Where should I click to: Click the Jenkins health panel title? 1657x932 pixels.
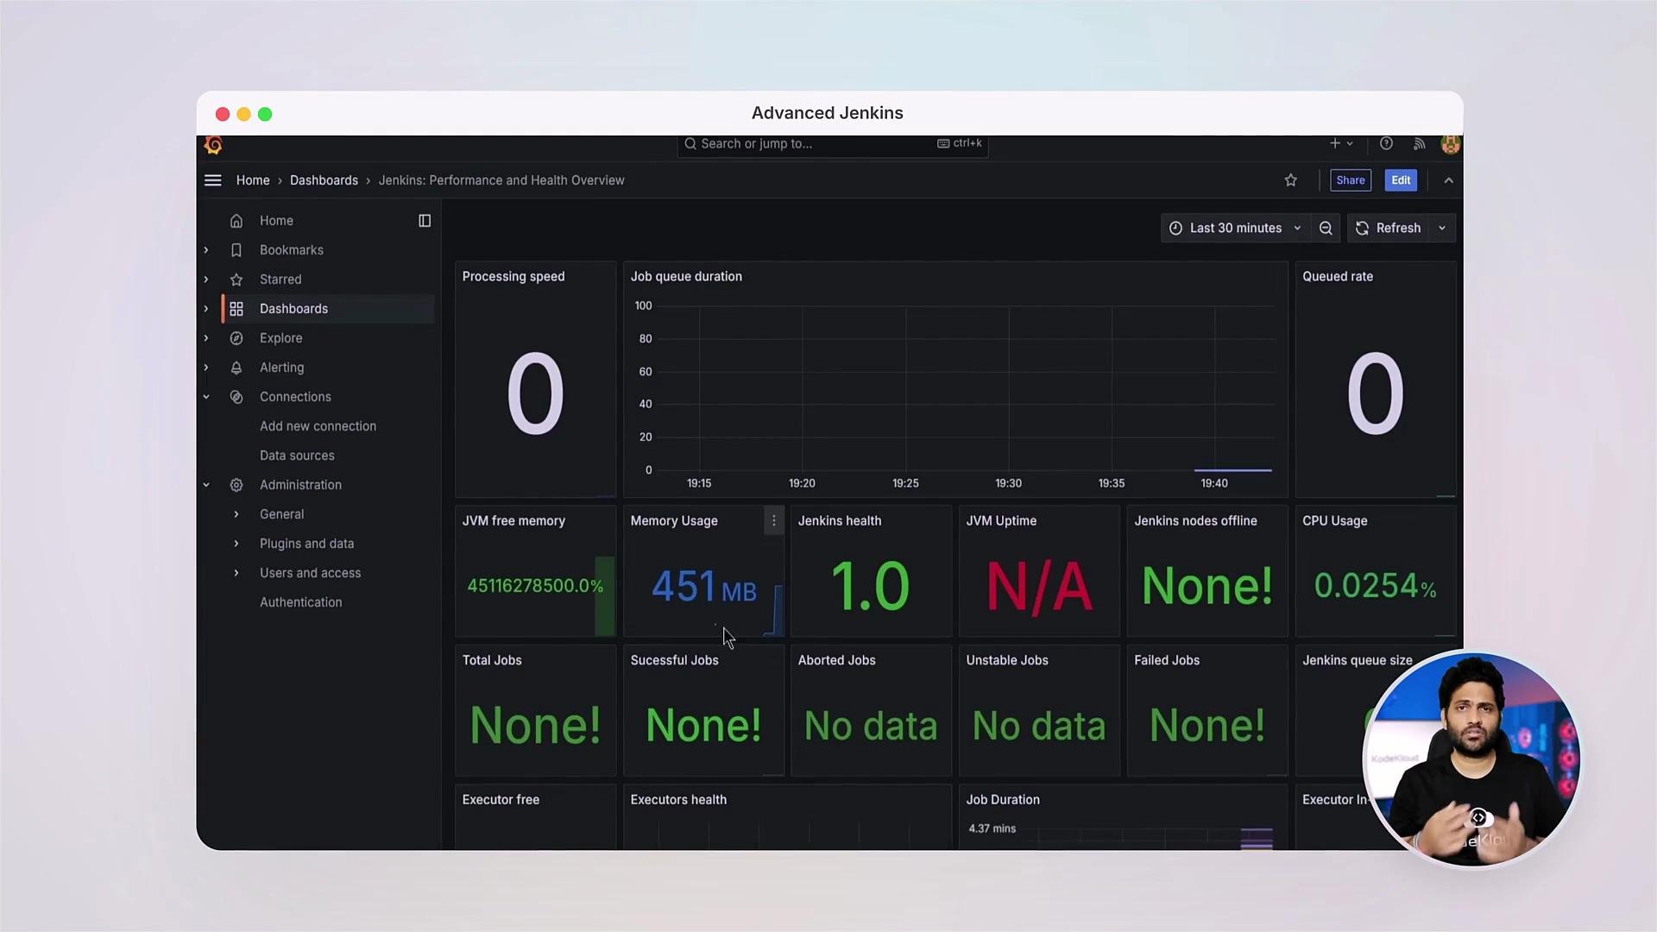click(x=840, y=520)
